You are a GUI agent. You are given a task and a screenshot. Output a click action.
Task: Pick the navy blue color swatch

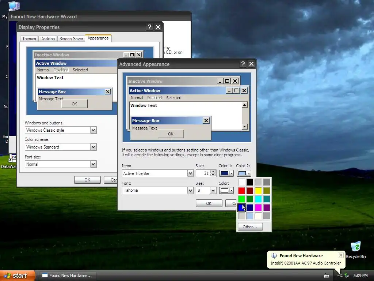point(250,207)
